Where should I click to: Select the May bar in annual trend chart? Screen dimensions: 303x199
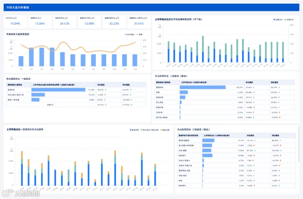click(62, 59)
